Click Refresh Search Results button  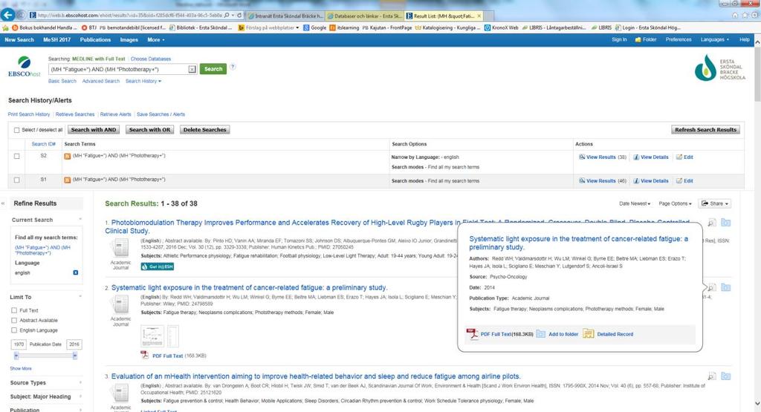(706, 130)
